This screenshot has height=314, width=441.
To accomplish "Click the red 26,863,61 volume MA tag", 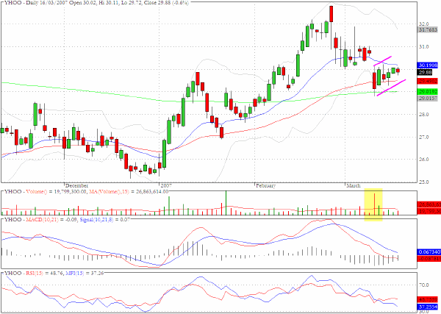I will point(429,204).
